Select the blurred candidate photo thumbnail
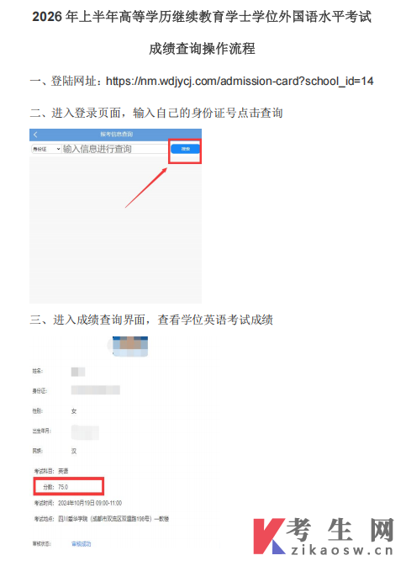Viewport: 406px width, 566px height. pyautogui.click(x=130, y=346)
